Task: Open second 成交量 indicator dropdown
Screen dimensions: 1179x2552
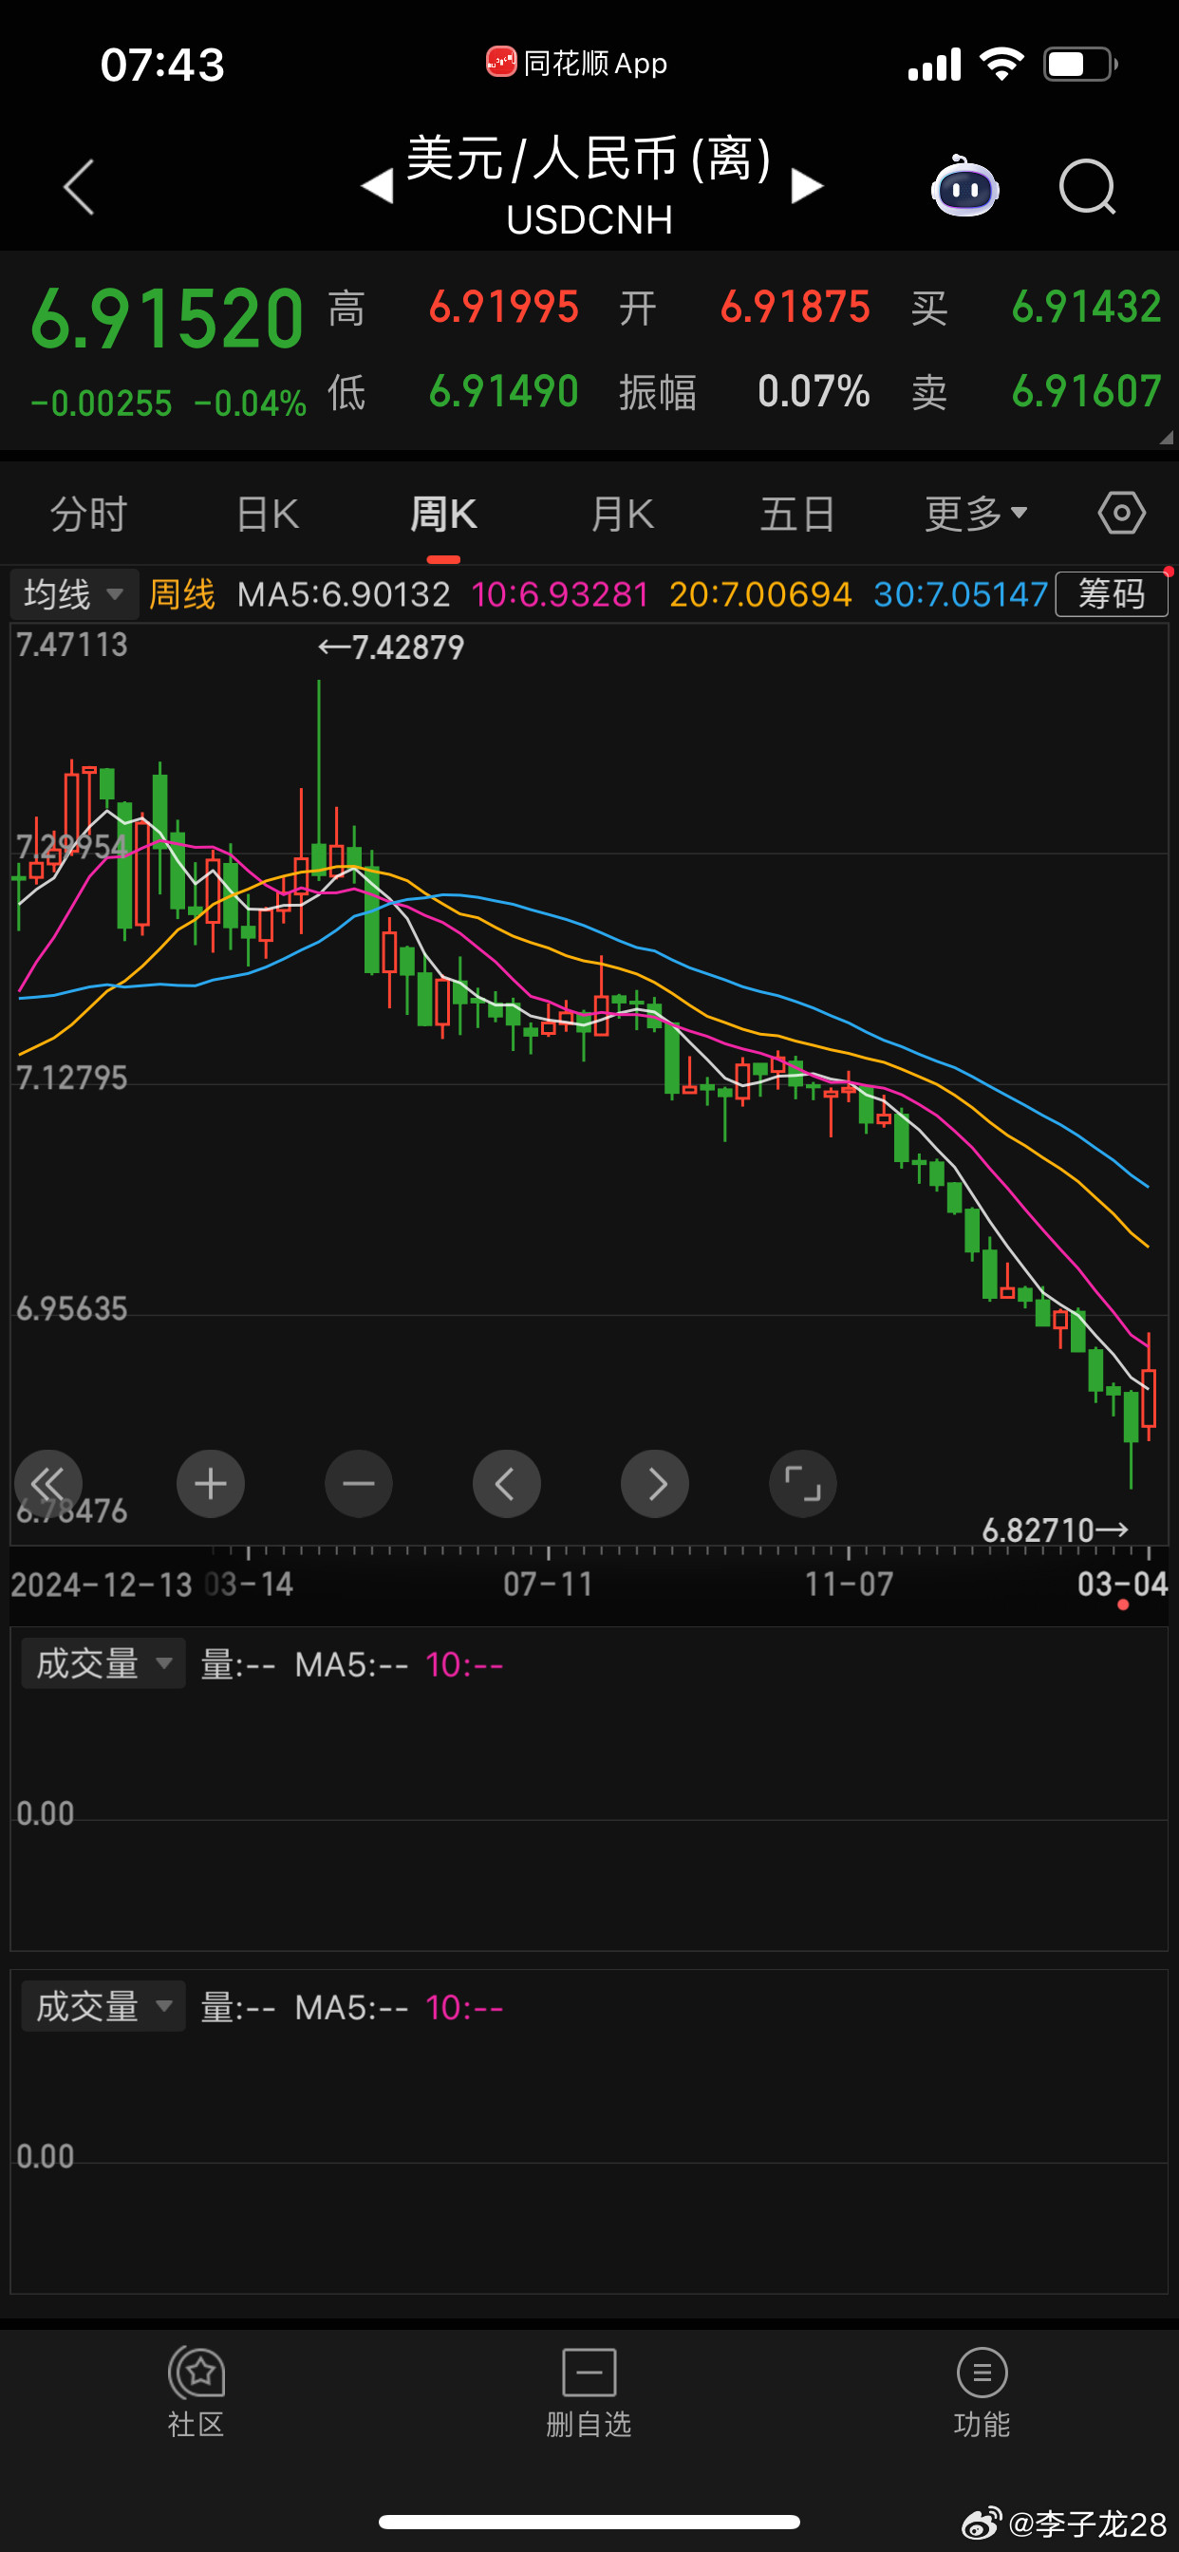Action: (x=104, y=2006)
